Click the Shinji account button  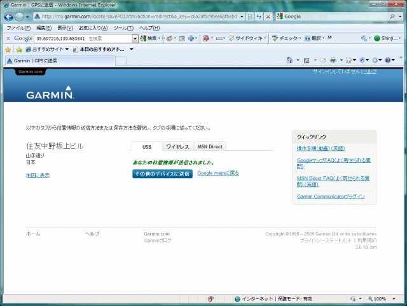[387, 38]
